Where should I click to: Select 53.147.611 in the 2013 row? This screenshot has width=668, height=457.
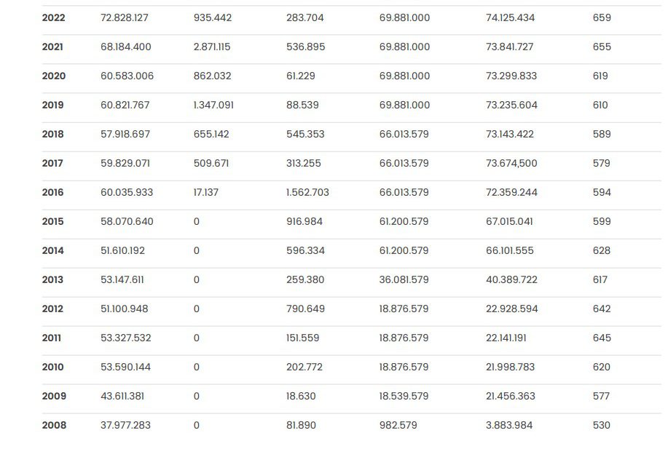pyautogui.click(x=122, y=280)
